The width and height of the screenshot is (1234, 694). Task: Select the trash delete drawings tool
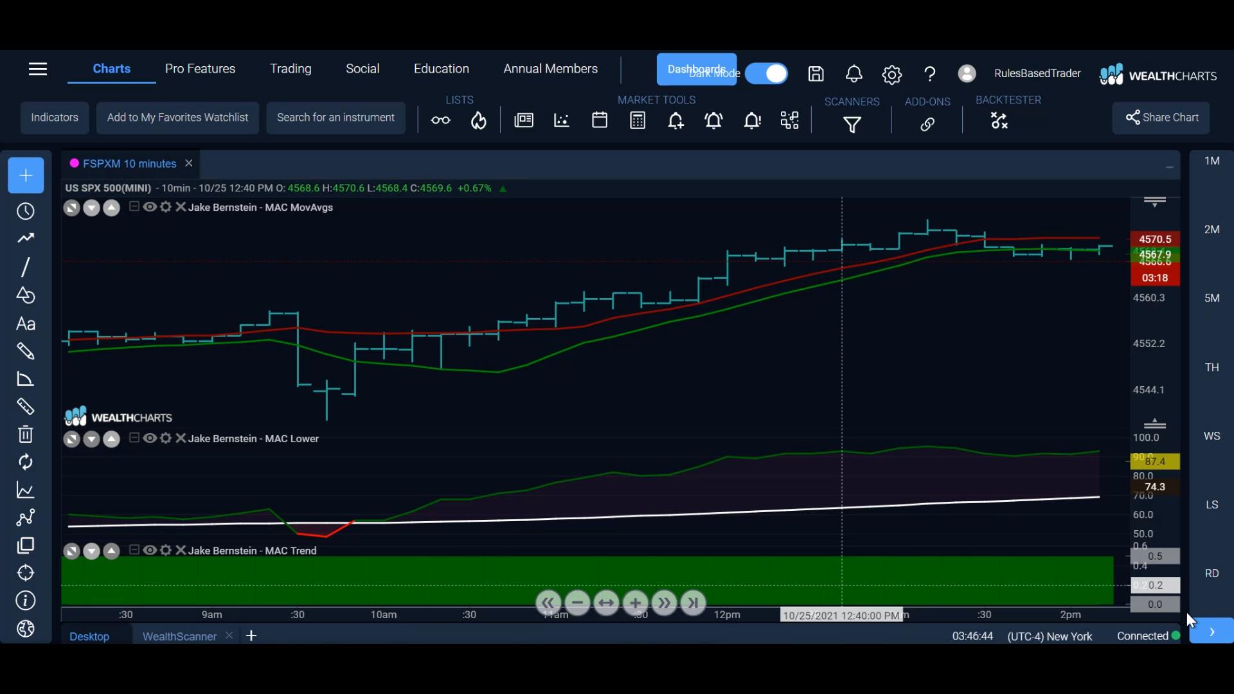click(x=25, y=434)
